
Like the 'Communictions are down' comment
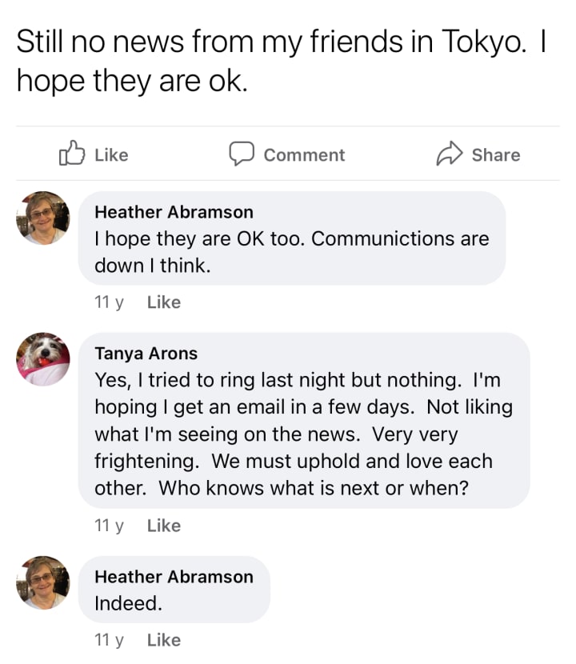[x=164, y=302]
